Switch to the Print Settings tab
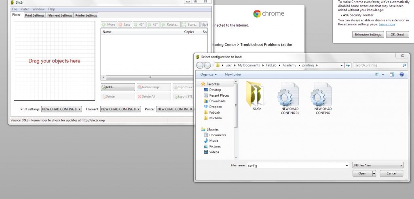This screenshot has height=199, width=414. (x=35, y=15)
